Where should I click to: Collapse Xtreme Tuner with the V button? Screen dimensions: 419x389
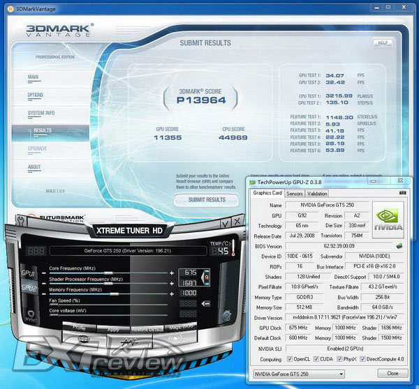[x=226, y=223]
